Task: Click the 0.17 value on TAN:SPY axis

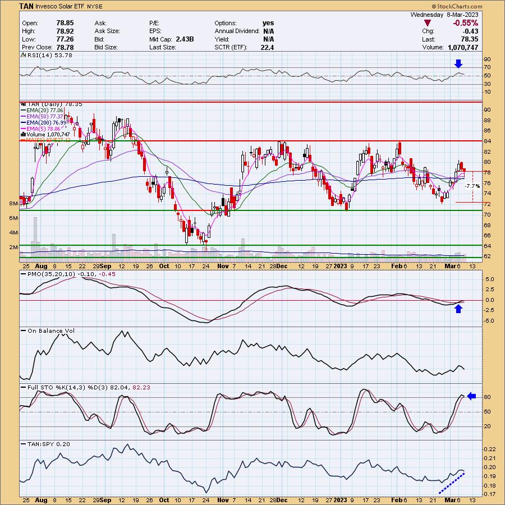Action: click(x=489, y=494)
